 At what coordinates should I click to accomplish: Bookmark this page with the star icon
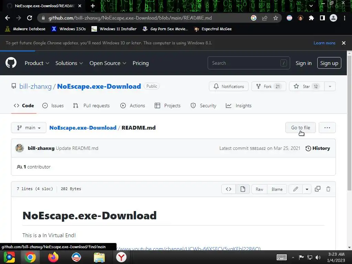[276, 18]
